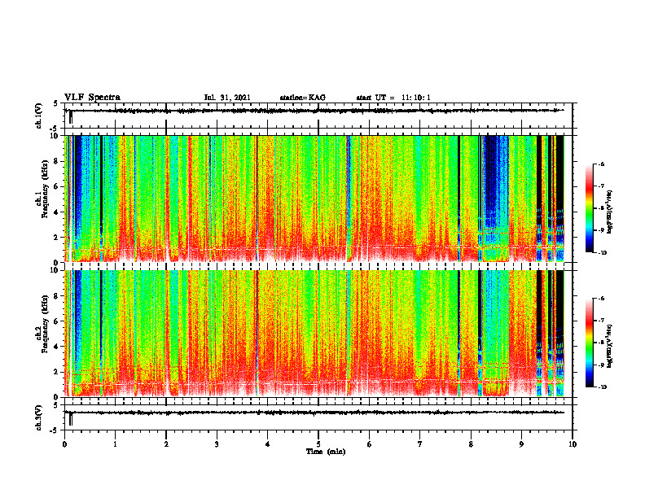Click the "station=KAG" header label
This screenshot has width=645, height=498.
click(x=302, y=98)
